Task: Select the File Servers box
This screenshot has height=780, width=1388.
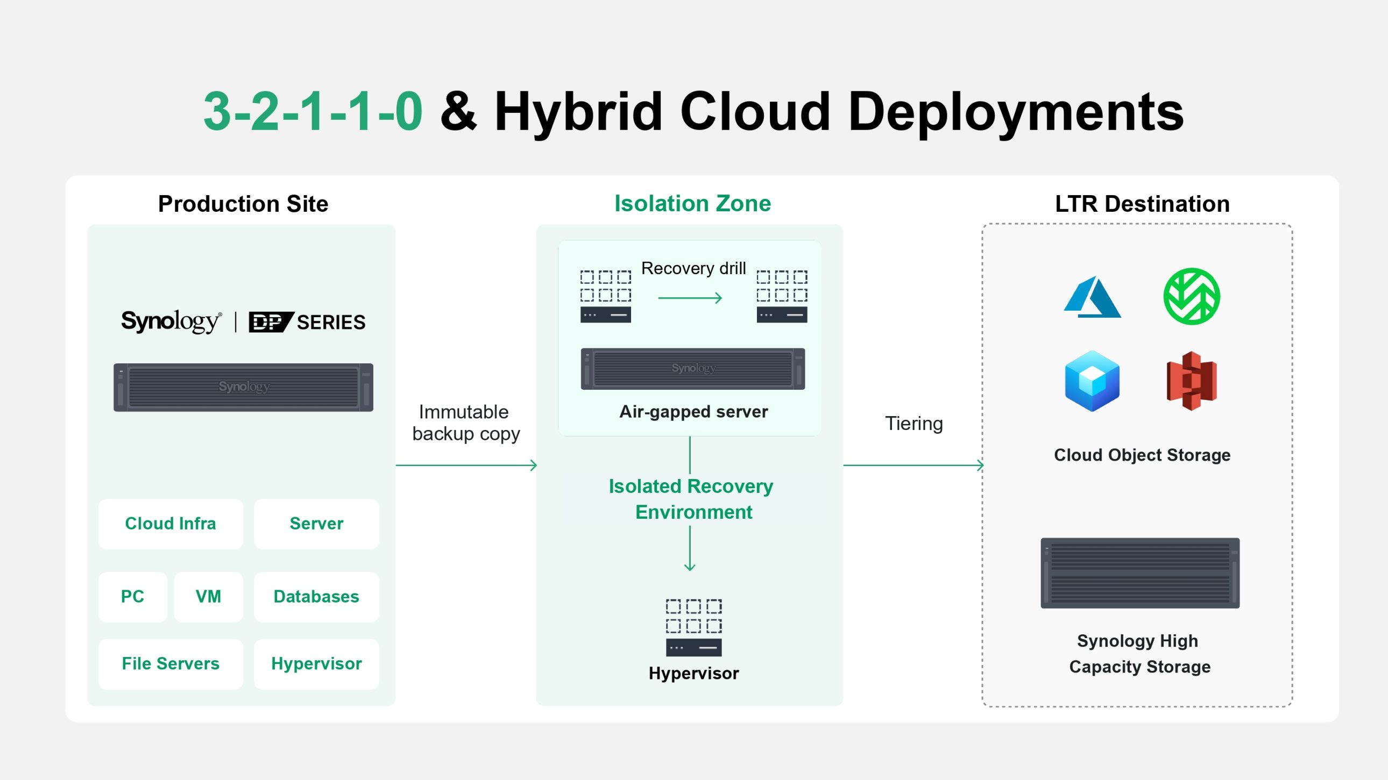Action: coord(170,664)
